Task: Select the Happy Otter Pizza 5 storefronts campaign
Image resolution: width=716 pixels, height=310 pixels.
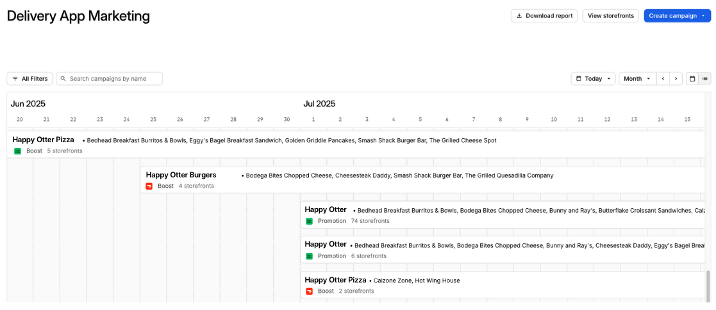Action: click(44, 140)
